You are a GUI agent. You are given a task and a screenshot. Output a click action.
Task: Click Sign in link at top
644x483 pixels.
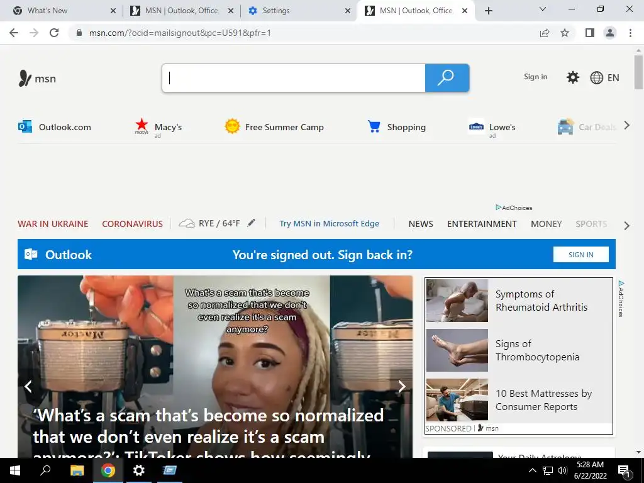(x=535, y=77)
